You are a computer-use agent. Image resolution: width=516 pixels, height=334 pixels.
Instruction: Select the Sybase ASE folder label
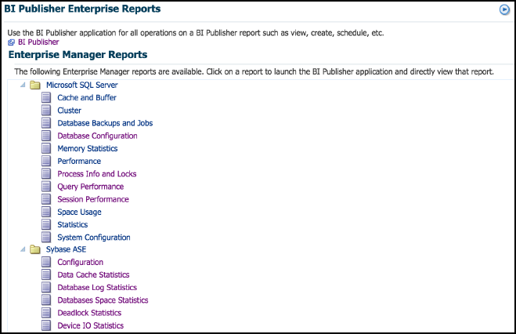(x=66, y=249)
